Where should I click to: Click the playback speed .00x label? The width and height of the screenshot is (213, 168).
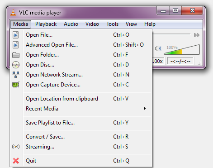158,61
